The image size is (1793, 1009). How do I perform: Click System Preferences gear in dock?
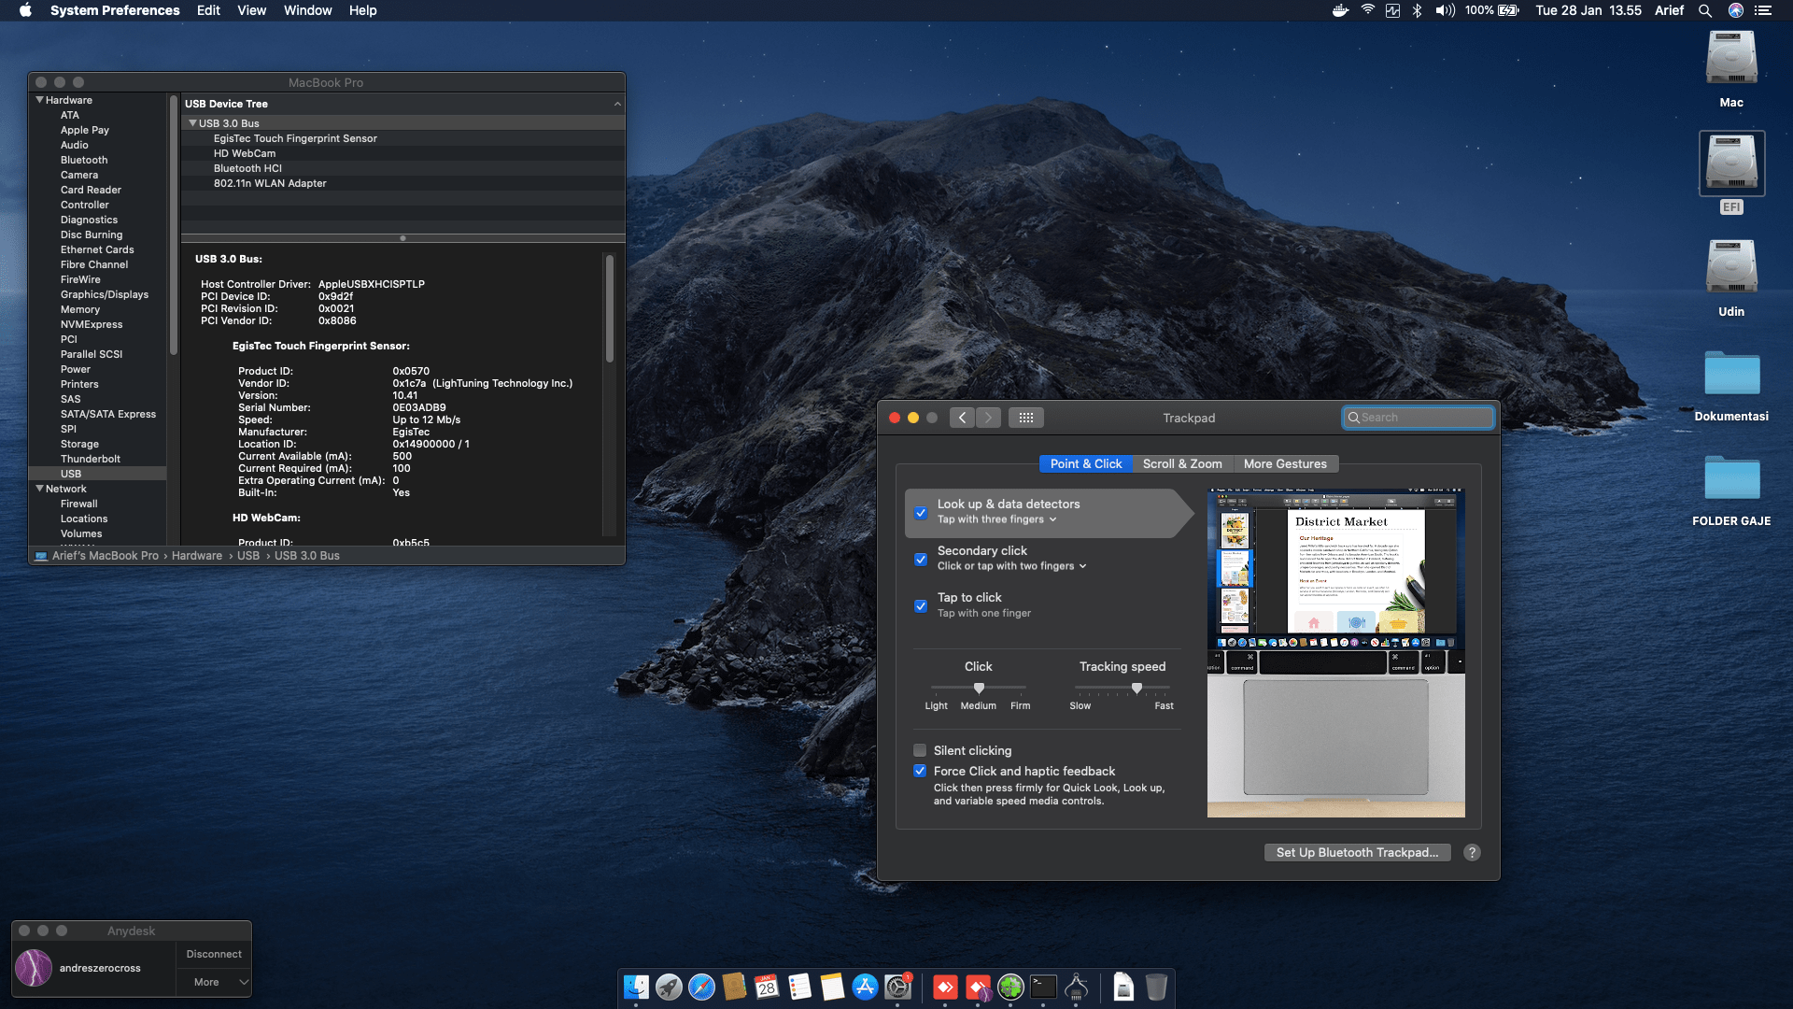tap(897, 987)
